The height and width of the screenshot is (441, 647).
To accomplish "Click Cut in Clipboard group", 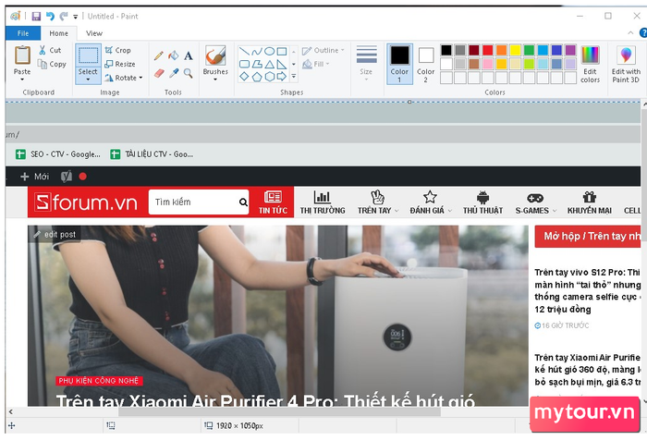I will (x=50, y=50).
